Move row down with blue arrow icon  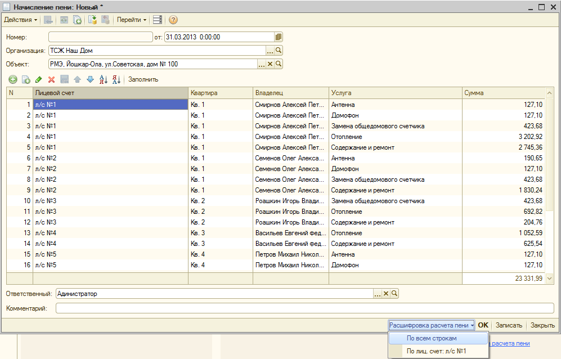(90, 79)
